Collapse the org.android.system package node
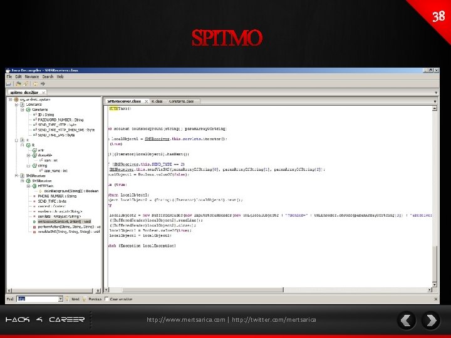The width and height of the screenshot is (451, 338). click(x=11, y=100)
